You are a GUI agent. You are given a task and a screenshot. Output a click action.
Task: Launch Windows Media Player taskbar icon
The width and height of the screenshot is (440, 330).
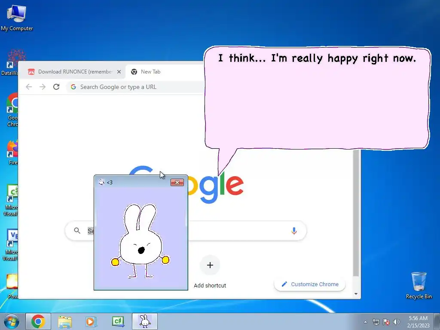click(91, 321)
